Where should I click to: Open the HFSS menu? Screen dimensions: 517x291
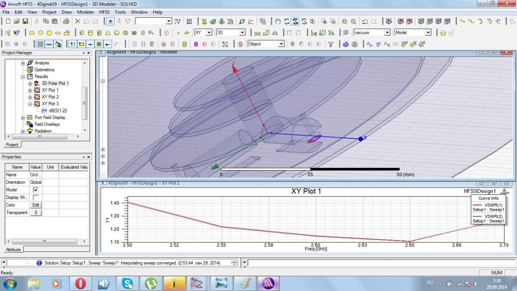pyautogui.click(x=104, y=12)
